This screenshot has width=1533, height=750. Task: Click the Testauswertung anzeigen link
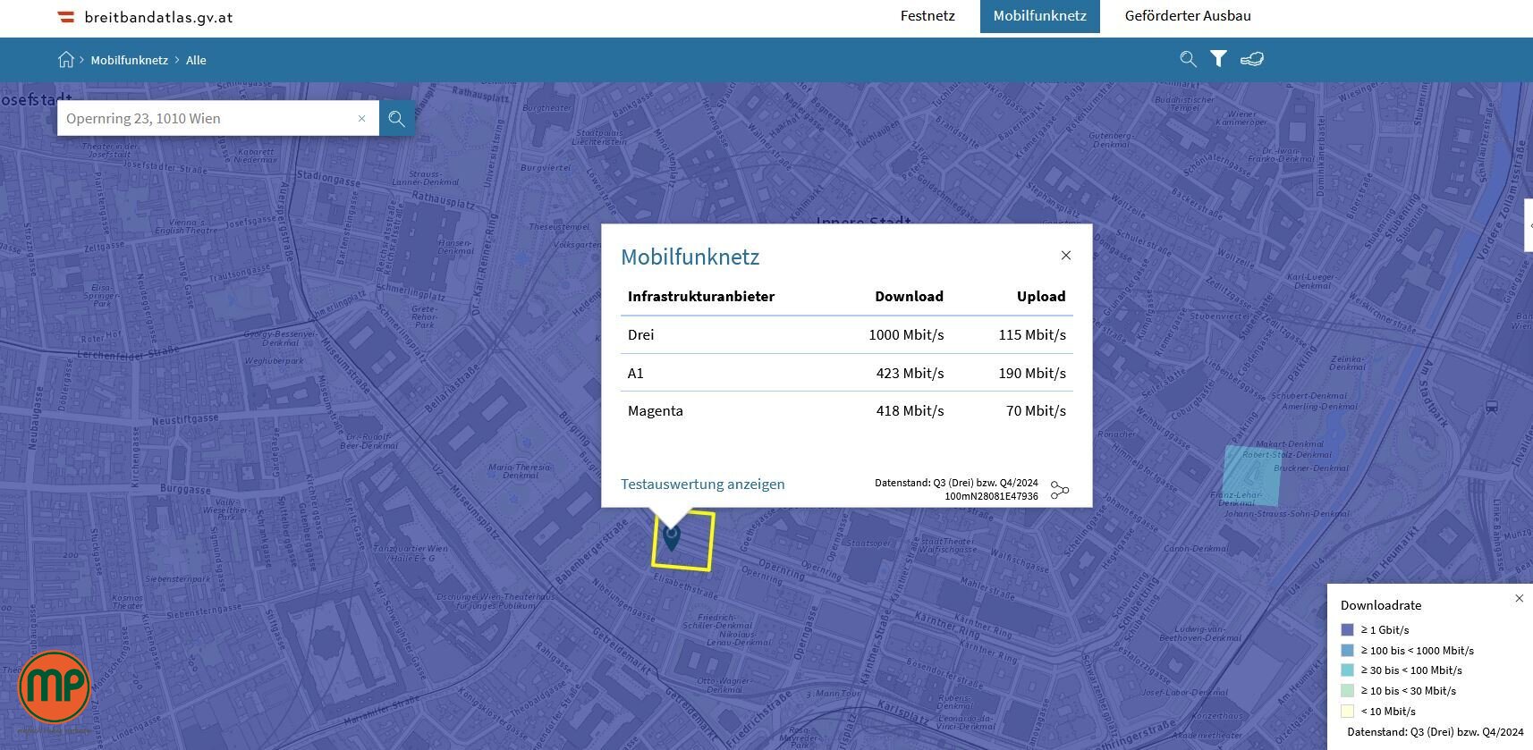(x=702, y=484)
